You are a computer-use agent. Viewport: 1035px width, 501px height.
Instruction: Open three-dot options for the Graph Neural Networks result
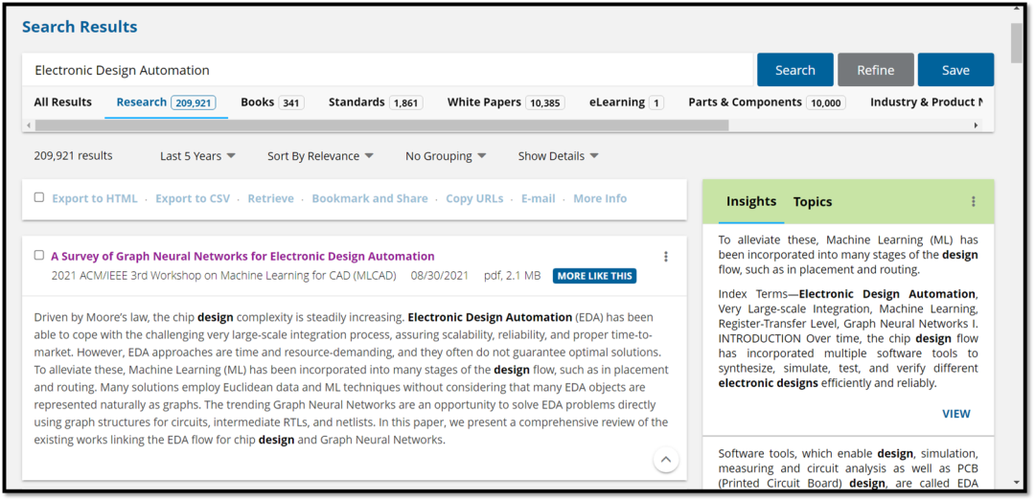tap(666, 257)
